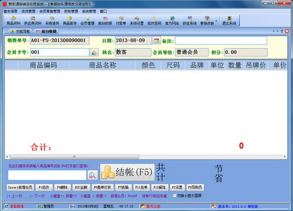Screen dimensions: 293x211
Task: Click scrollbar right arrow under table
Action: pyautogui.click(x=285, y=156)
